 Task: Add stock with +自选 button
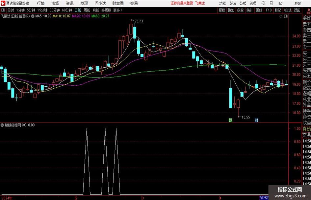[x=287, y=10]
